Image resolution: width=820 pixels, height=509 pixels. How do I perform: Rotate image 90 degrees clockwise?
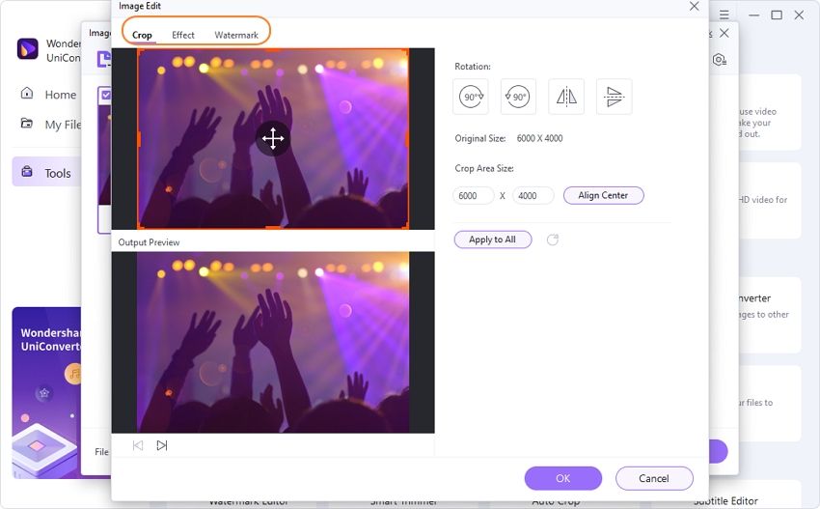(471, 97)
